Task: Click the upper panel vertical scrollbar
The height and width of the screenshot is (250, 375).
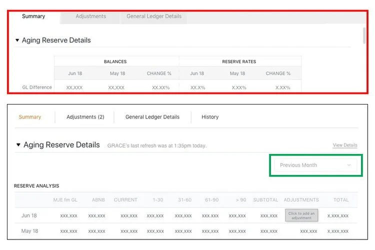Action: [364, 35]
